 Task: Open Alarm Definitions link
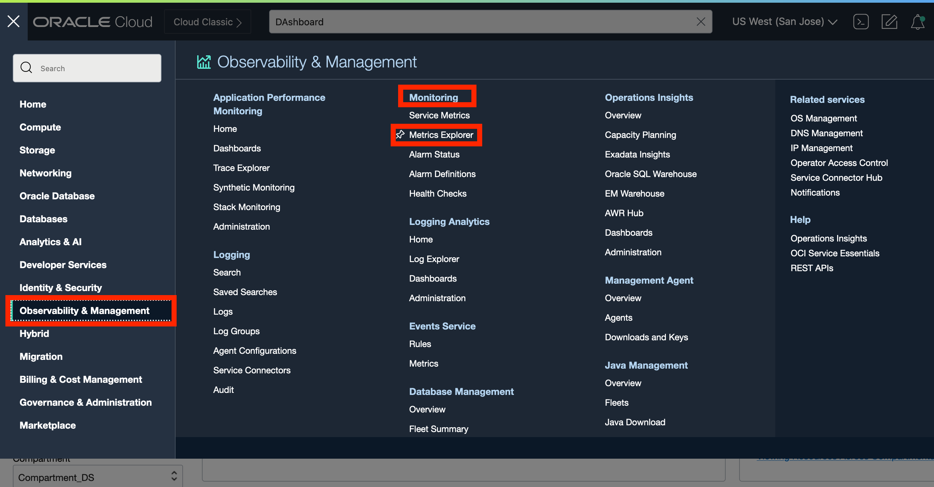[x=442, y=174]
